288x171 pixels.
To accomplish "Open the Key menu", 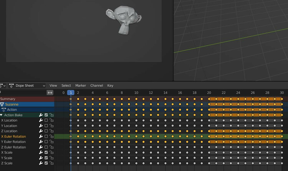I will click(x=110, y=85).
